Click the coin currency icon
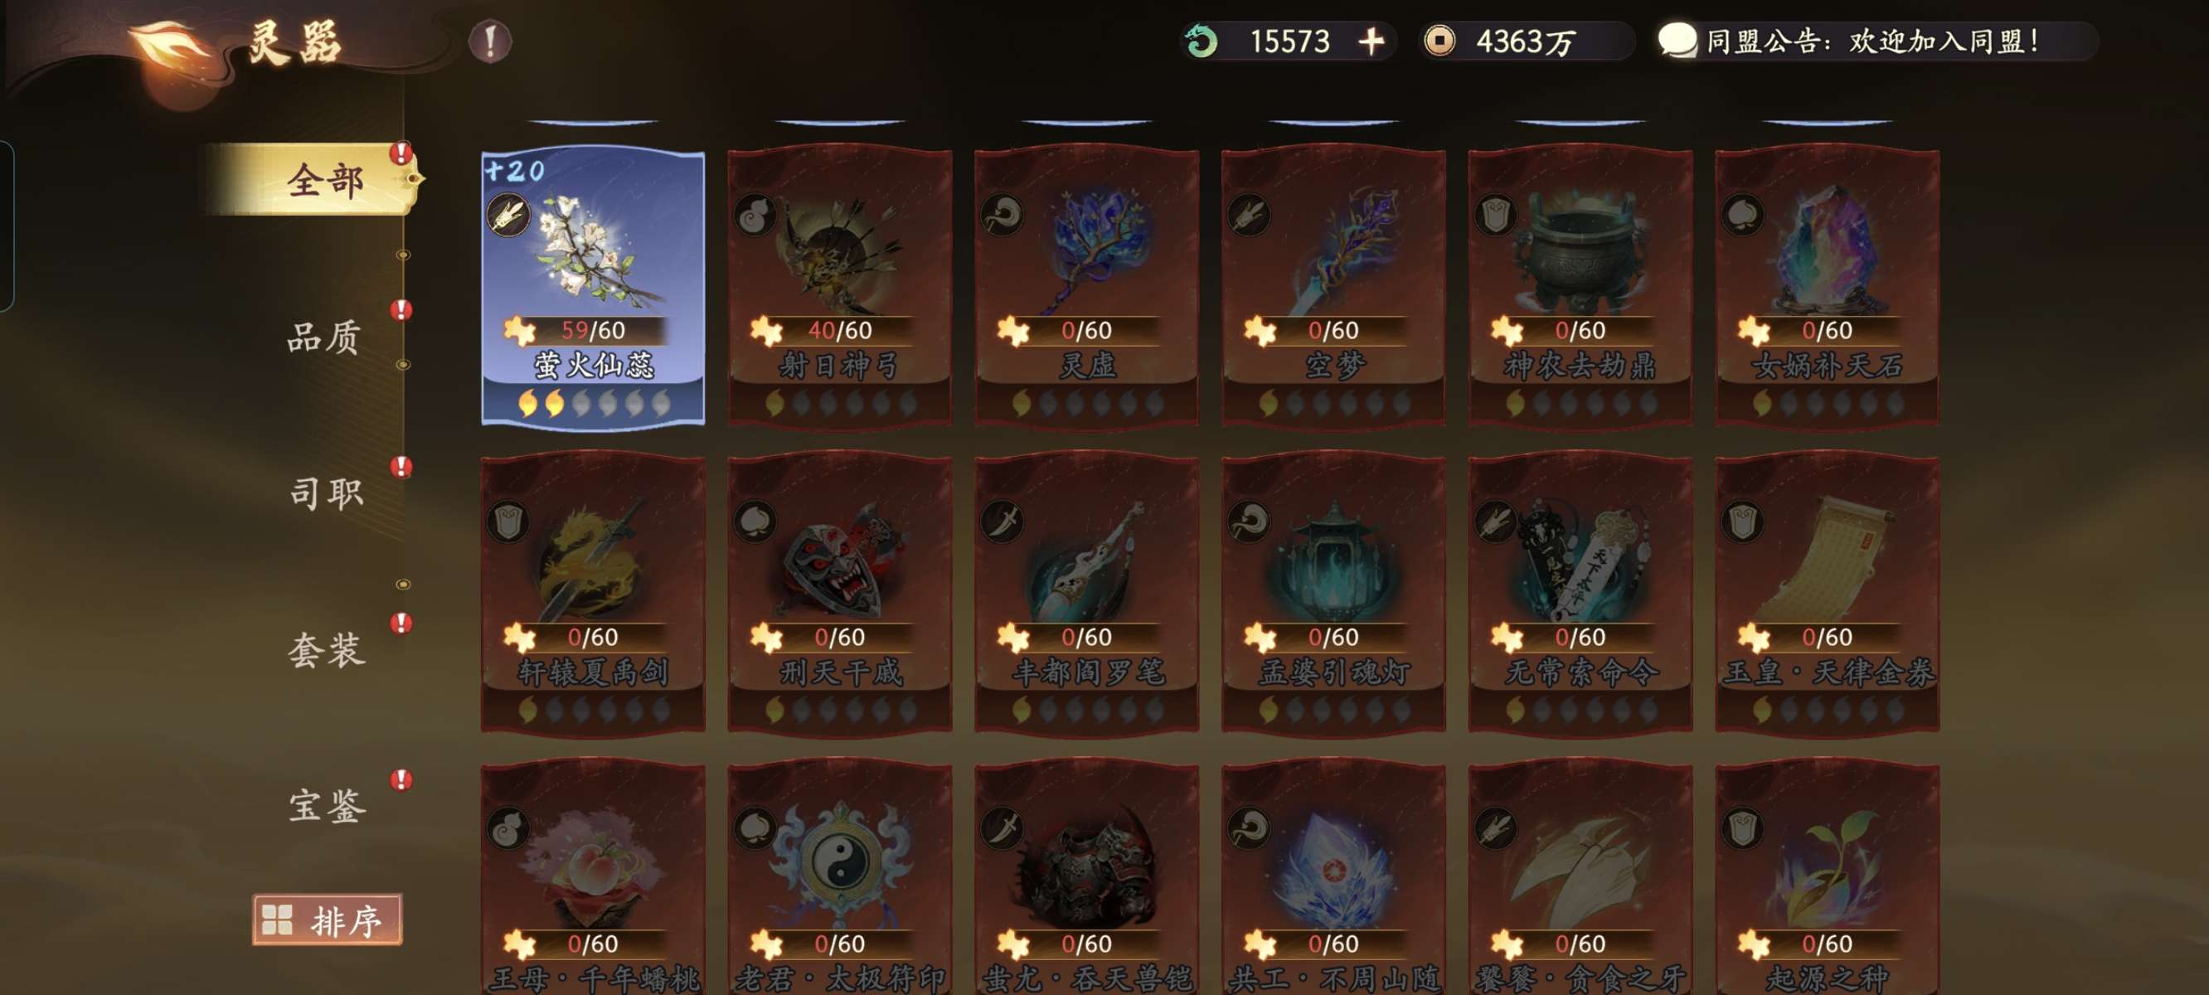 tap(1439, 41)
